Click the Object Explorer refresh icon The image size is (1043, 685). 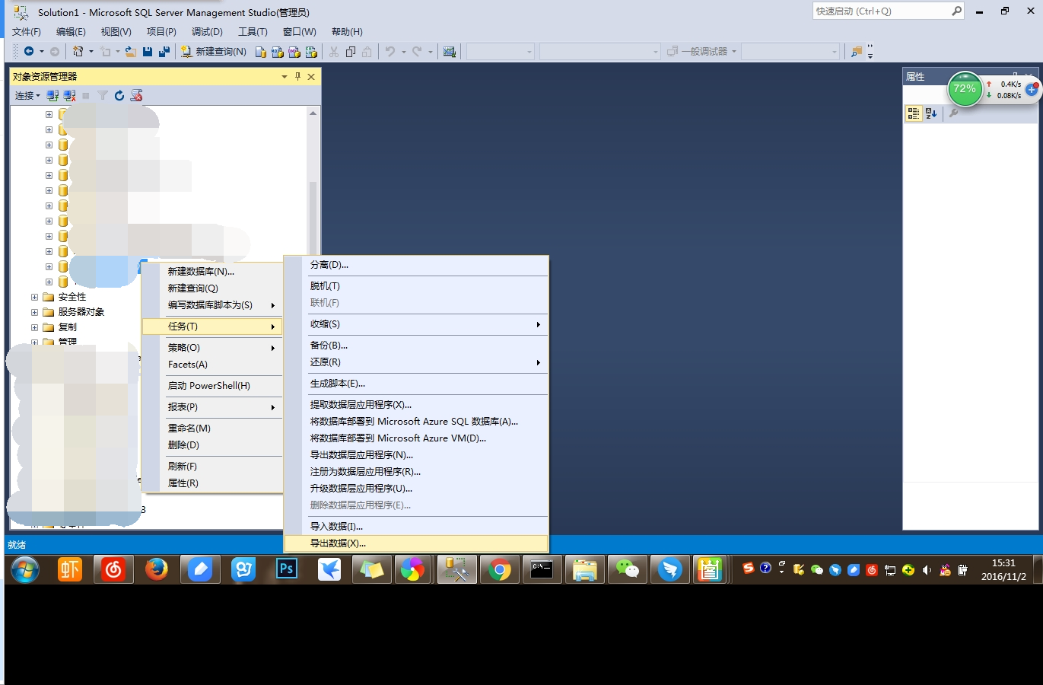coord(119,96)
